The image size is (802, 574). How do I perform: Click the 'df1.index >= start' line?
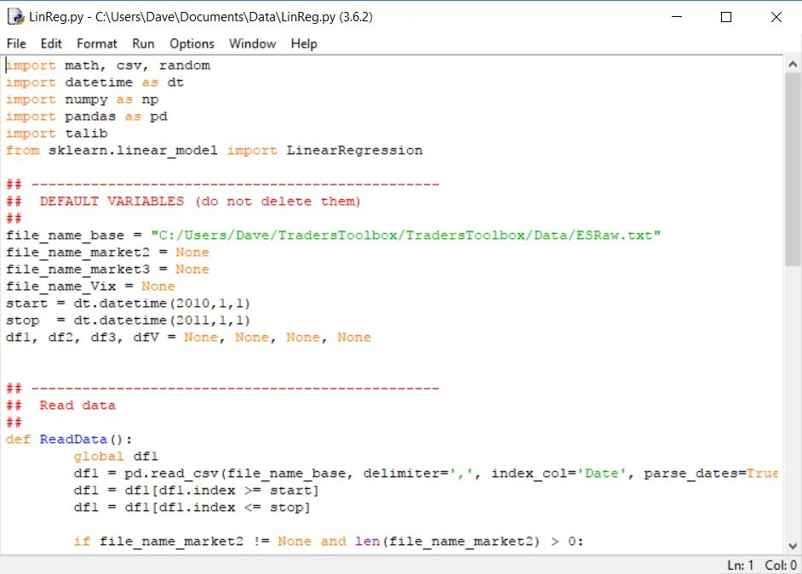[197, 491]
